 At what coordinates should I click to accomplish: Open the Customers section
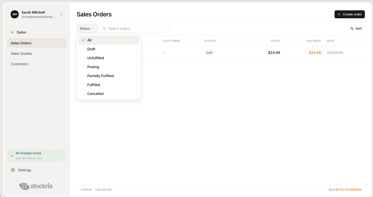tap(19, 64)
